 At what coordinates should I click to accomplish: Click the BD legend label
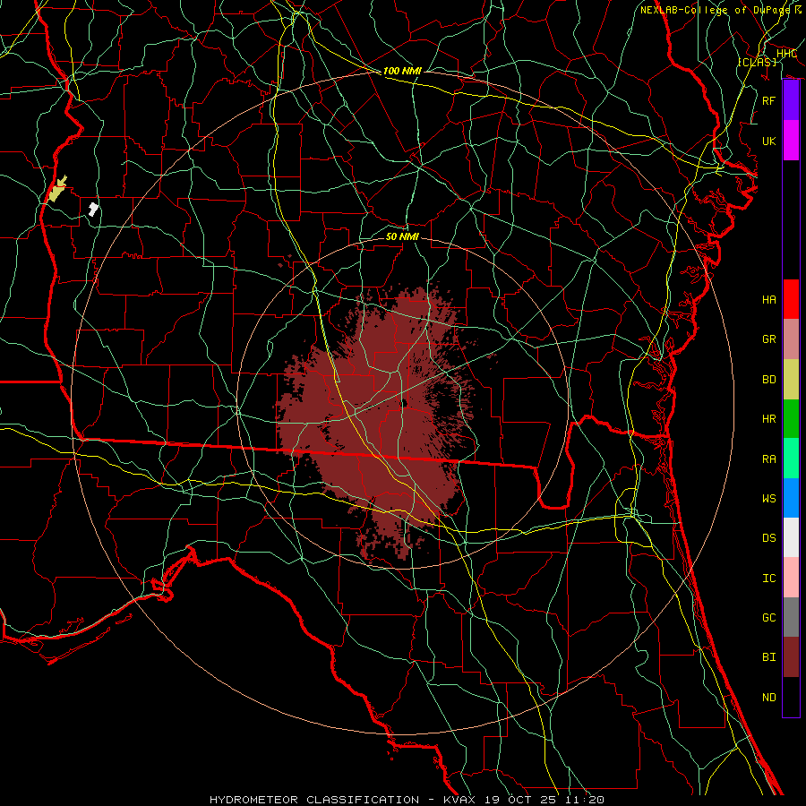pyautogui.click(x=768, y=380)
